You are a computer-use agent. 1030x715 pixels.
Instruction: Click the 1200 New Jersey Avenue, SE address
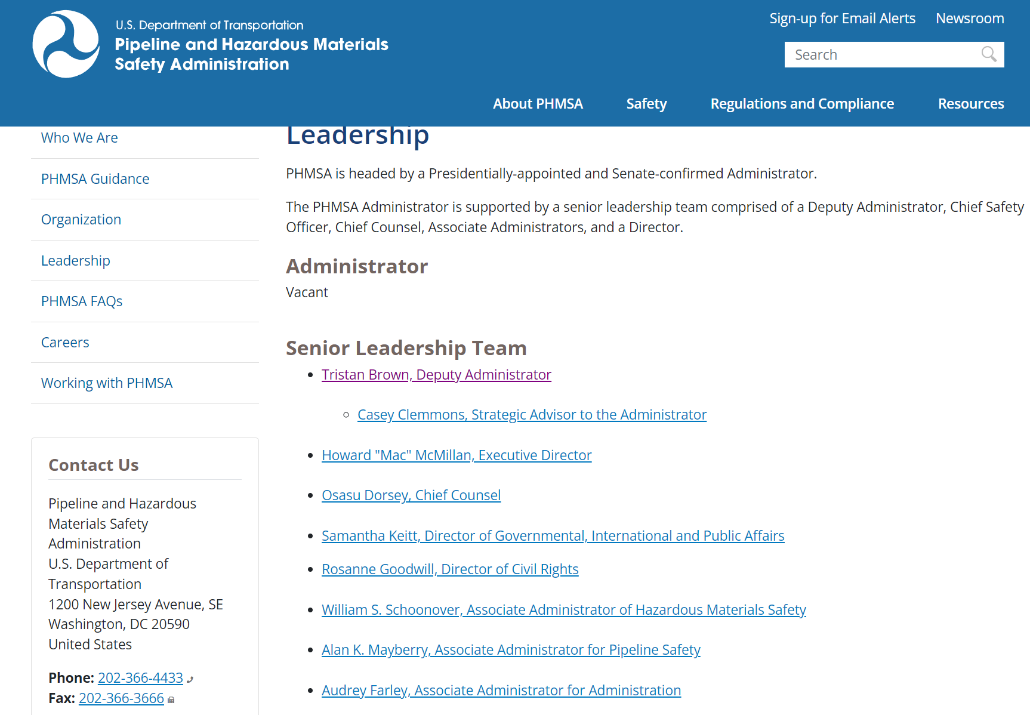135,605
